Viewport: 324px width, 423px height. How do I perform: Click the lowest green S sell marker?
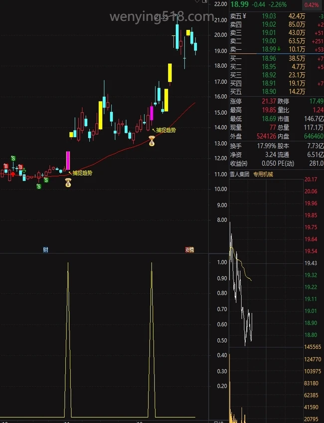point(38,186)
